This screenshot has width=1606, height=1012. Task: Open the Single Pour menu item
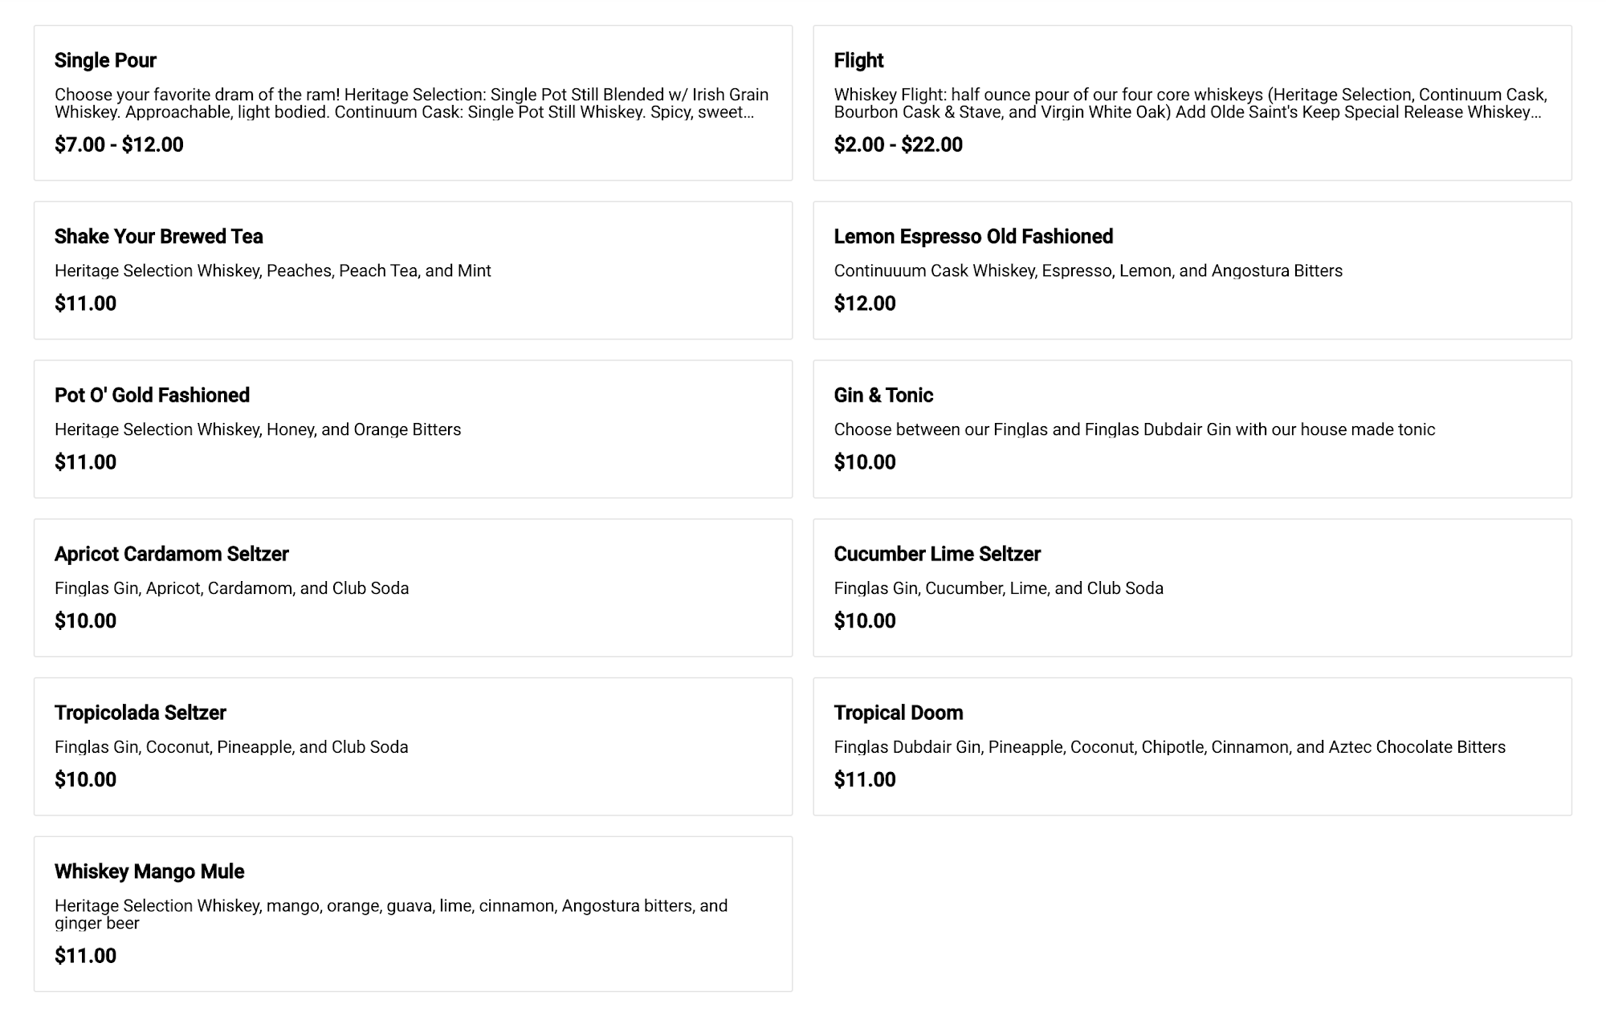click(x=105, y=60)
